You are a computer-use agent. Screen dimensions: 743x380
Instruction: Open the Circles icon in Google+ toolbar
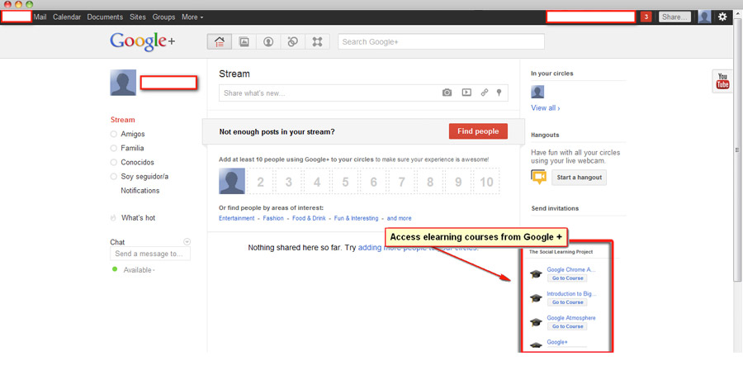pyautogui.click(x=293, y=42)
